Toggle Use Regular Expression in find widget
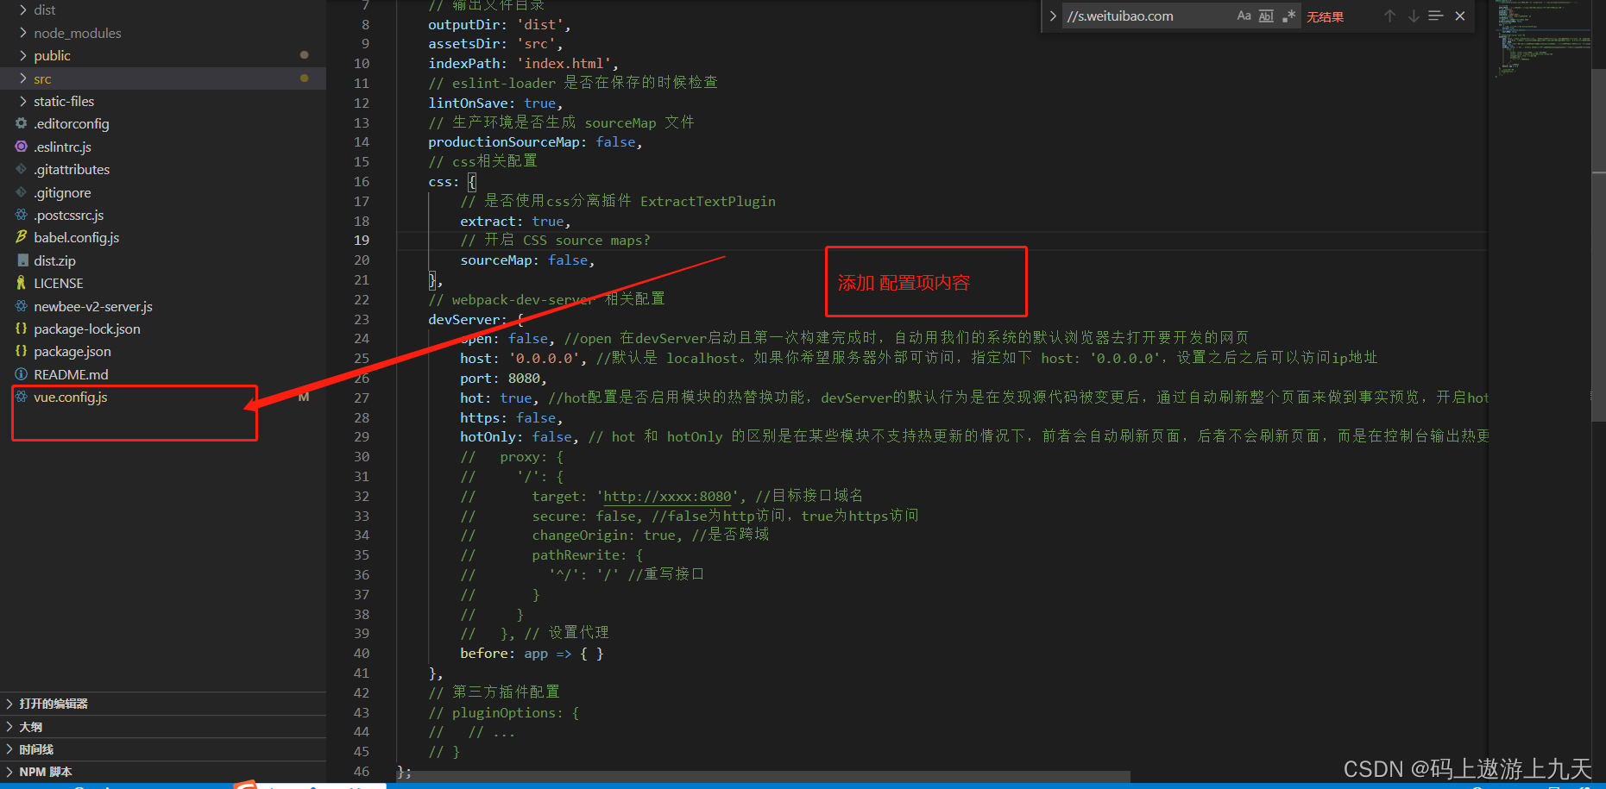The image size is (1606, 789). (1289, 16)
